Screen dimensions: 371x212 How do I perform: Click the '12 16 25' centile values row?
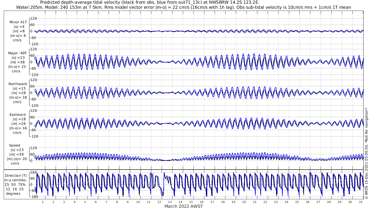[x=14, y=189]
